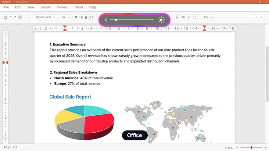The height and width of the screenshot is (151, 269).
Task: Open the En language dropdown
Action: pos(208,17)
